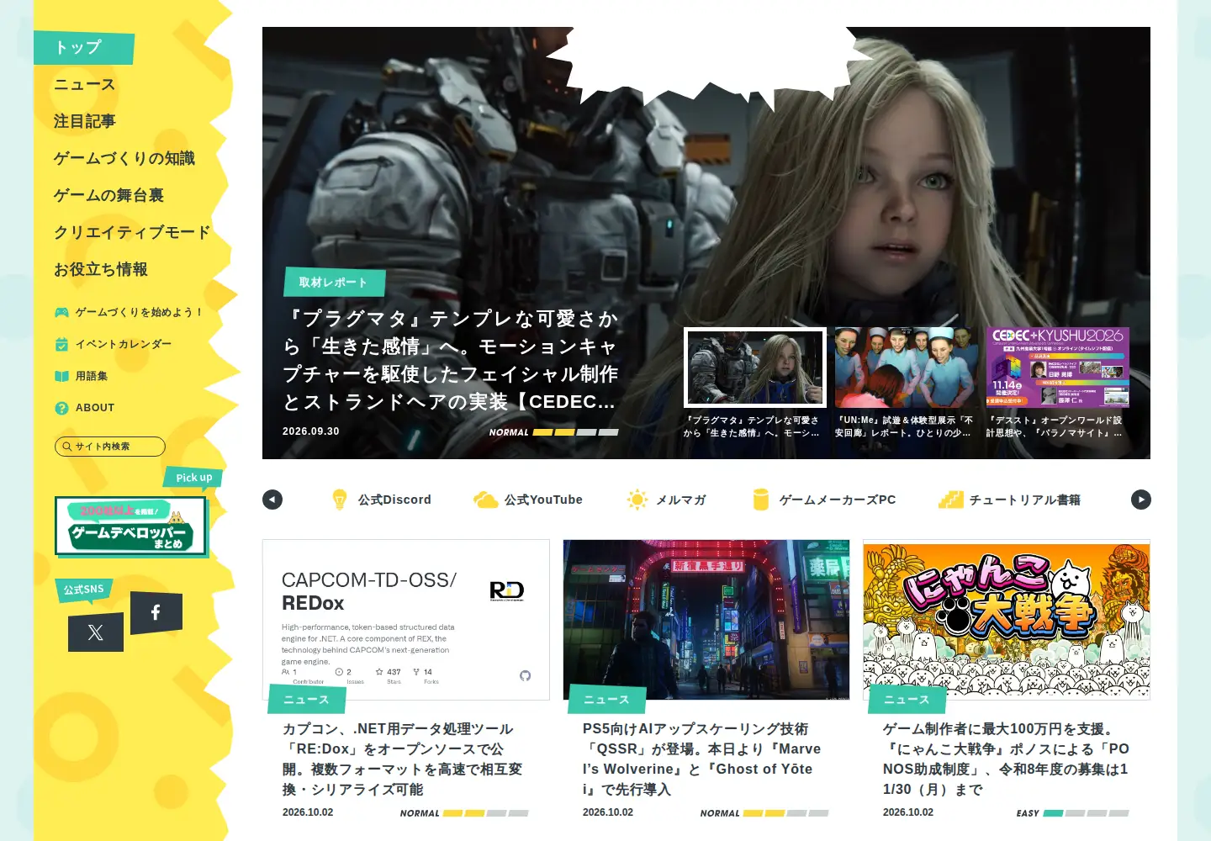Image resolution: width=1211 pixels, height=841 pixels.
Task: Open the X social media icon
Action: (x=96, y=632)
